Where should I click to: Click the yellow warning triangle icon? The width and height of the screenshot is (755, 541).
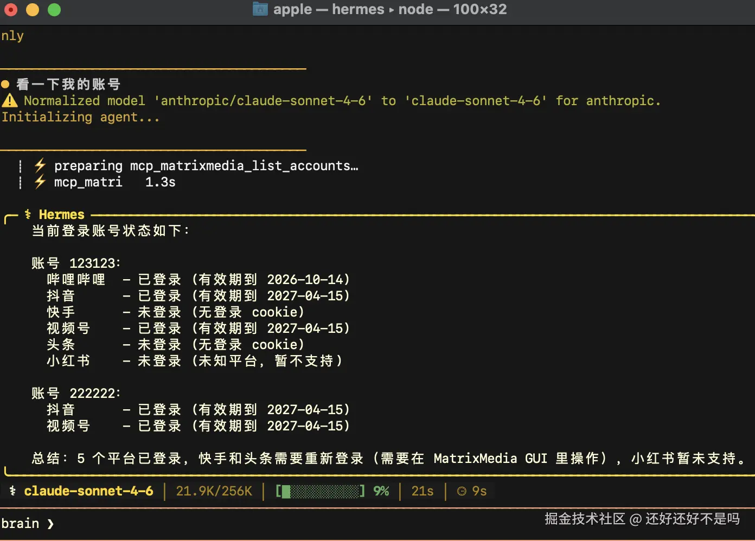[x=10, y=100]
